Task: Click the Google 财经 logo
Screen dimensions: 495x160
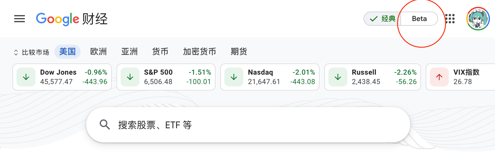Action: point(71,19)
